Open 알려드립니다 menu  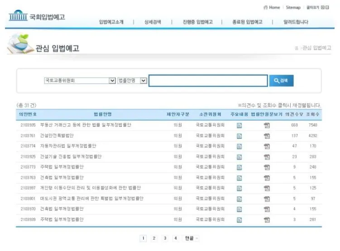pos(296,22)
